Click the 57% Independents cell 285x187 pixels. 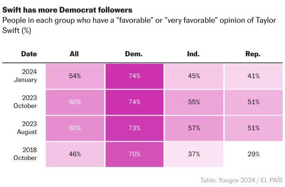coord(194,128)
